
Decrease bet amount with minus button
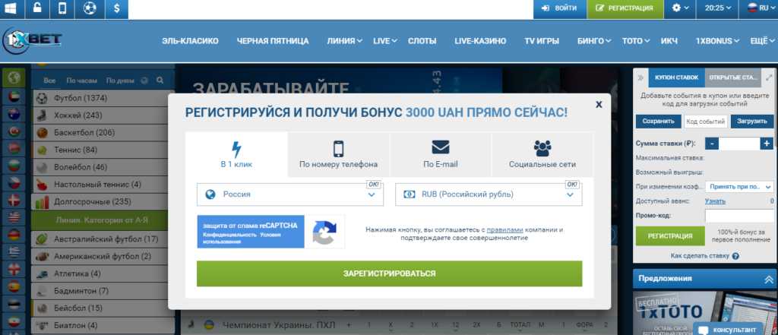click(x=712, y=144)
